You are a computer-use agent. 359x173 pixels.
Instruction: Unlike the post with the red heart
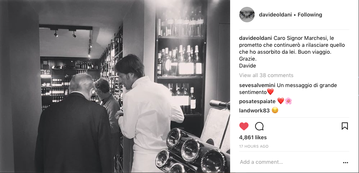pyautogui.click(x=244, y=126)
